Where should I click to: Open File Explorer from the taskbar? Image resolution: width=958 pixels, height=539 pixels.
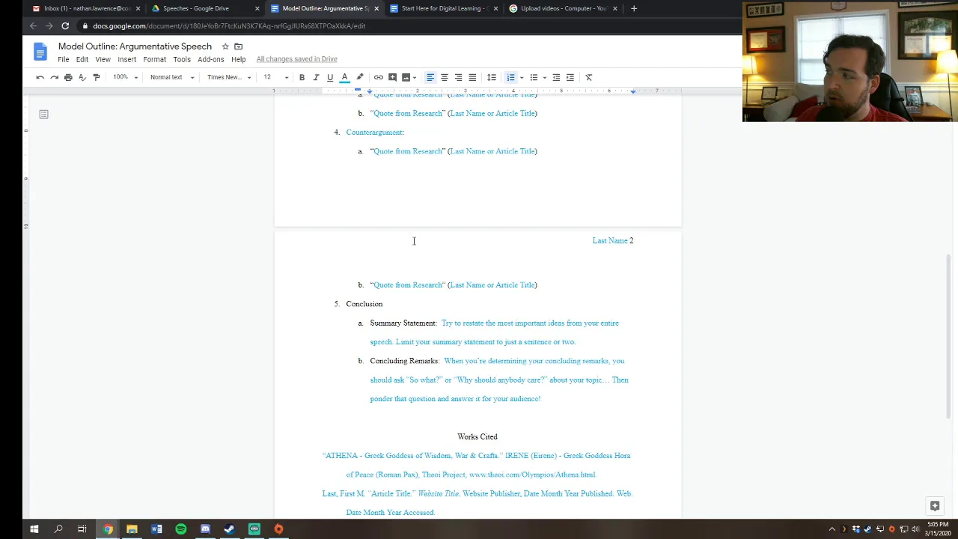point(132,529)
